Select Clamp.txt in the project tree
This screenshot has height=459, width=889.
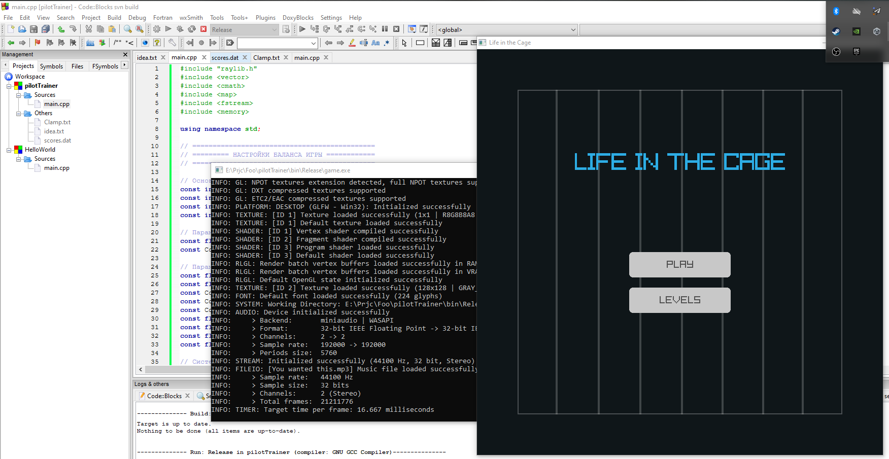tap(57, 122)
